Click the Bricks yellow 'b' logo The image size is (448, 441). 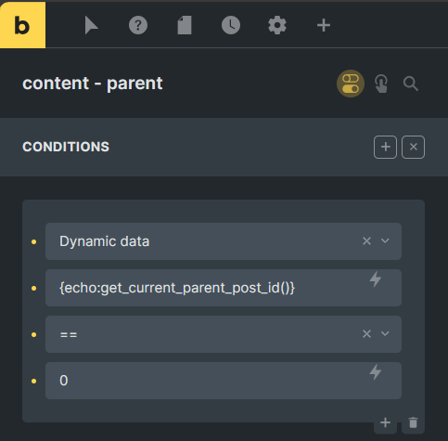point(22,25)
